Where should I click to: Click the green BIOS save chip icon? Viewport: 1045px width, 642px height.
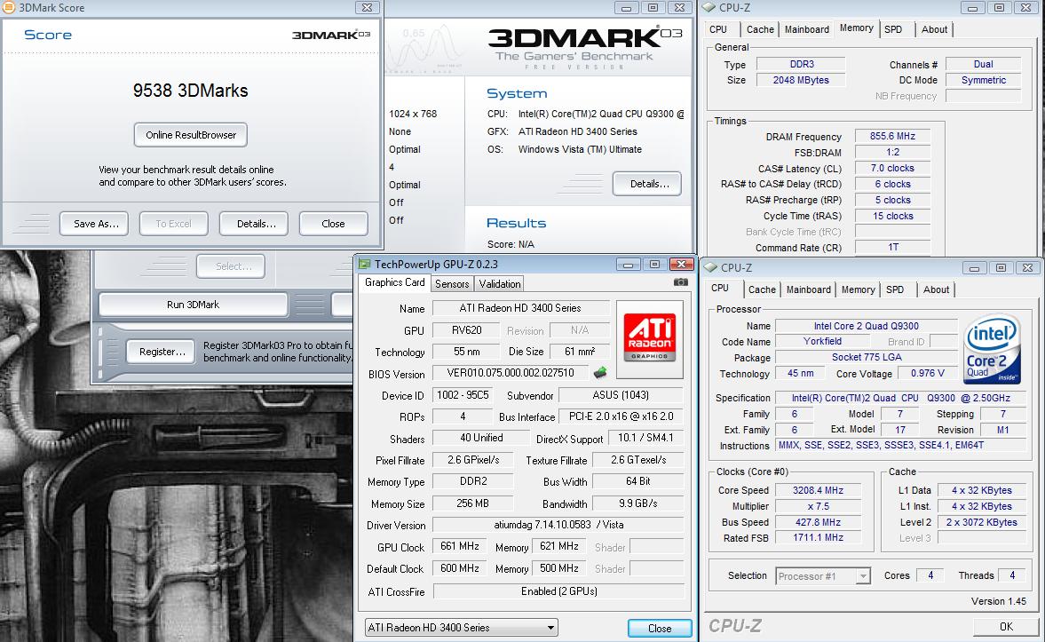pyautogui.click(x=600, y=373)
